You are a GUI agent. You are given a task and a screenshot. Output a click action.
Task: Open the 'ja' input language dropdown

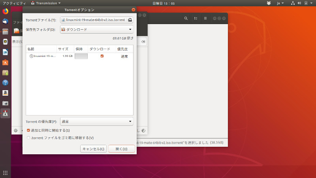coord(280,3)
